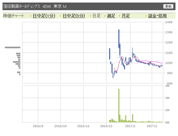
Task: Click orange arrow before 週足
Action: point(105,16)
